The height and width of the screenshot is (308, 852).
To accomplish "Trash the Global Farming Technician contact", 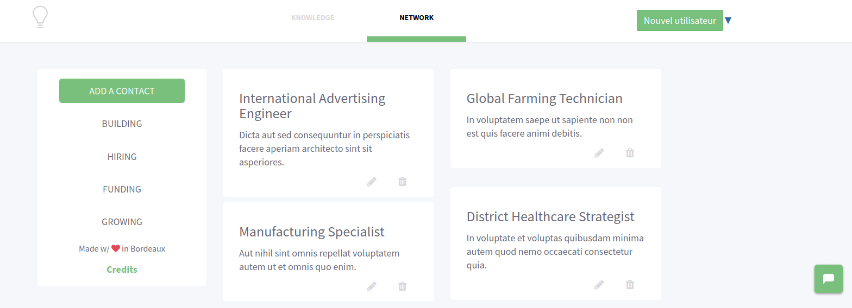I will [x=630, y=153].
